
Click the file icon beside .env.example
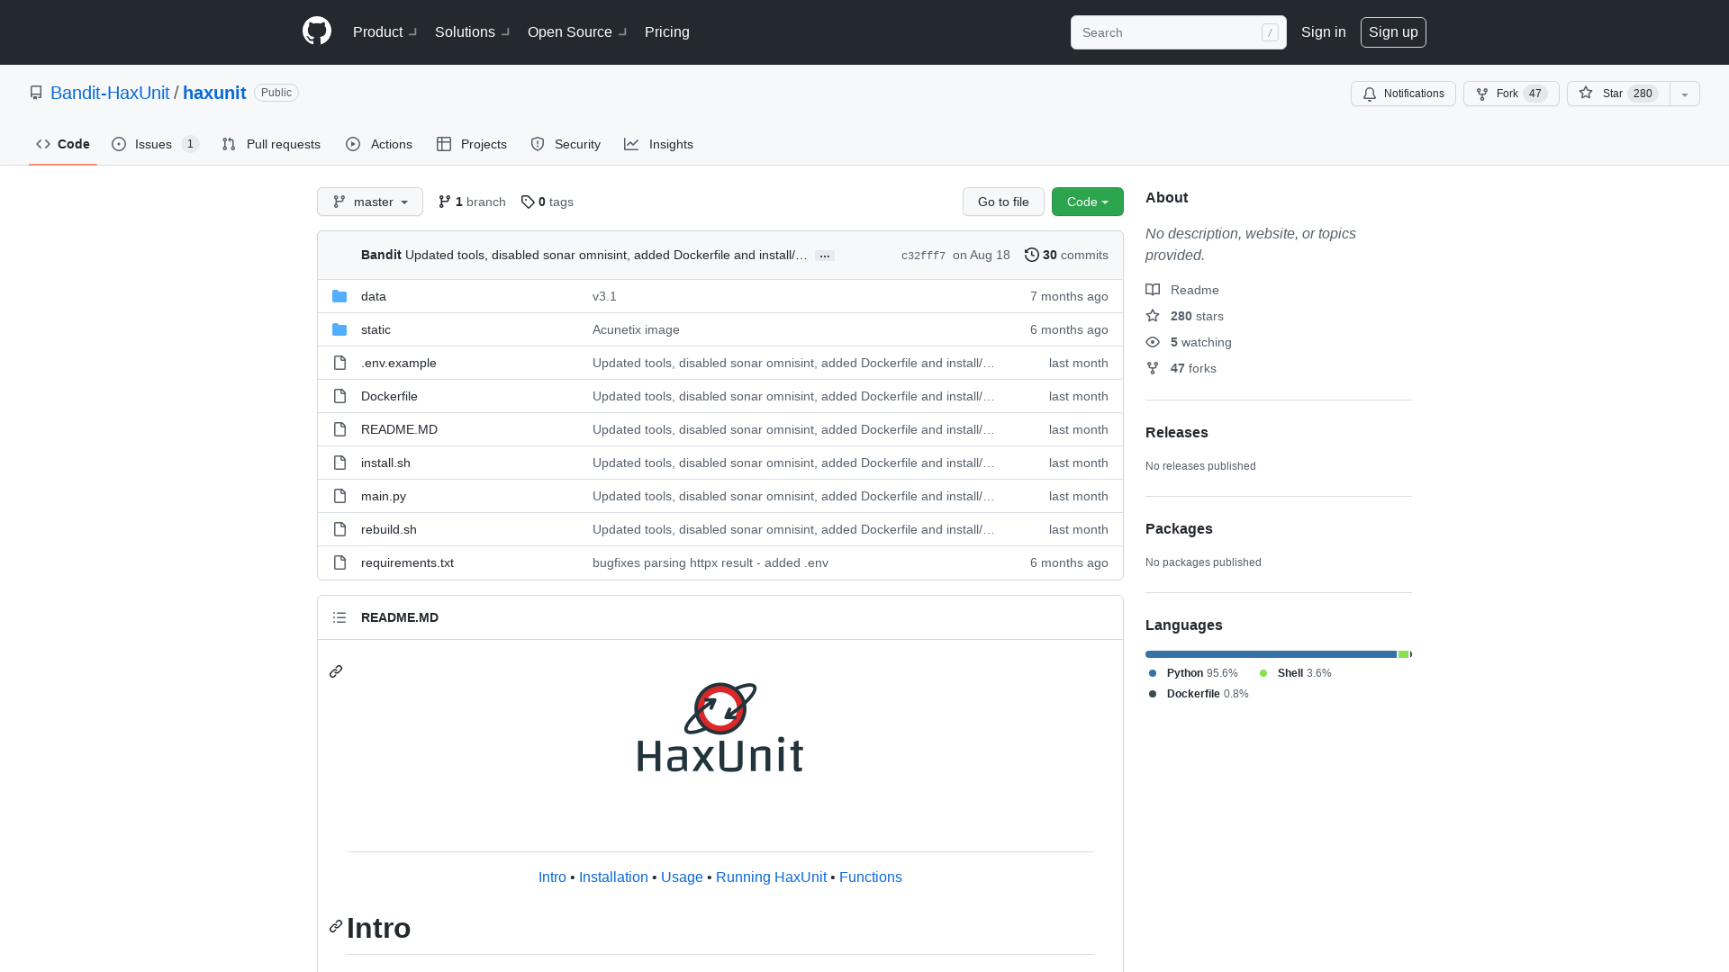click(339, 363)
